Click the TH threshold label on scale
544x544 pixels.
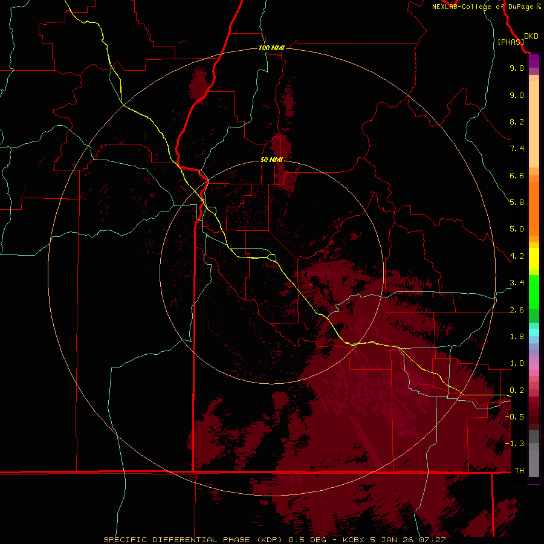point(519,471)
